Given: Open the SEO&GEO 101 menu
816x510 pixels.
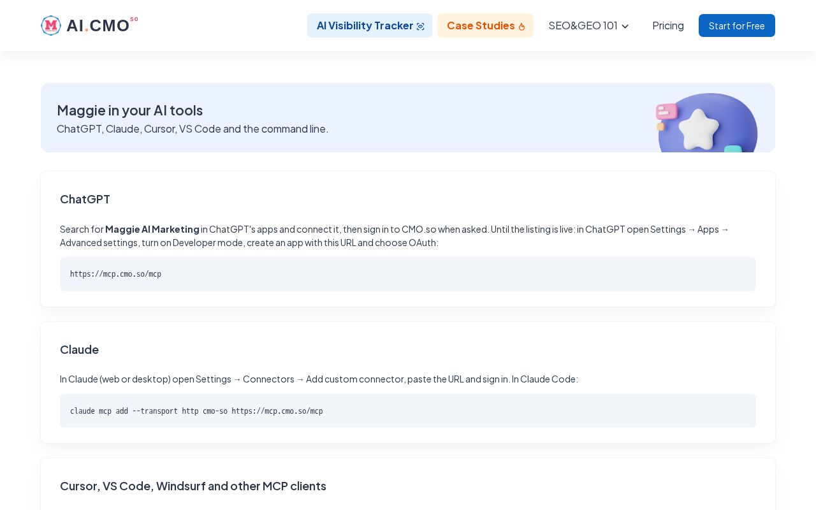Looking at the screenshot, I should [588, 25].
